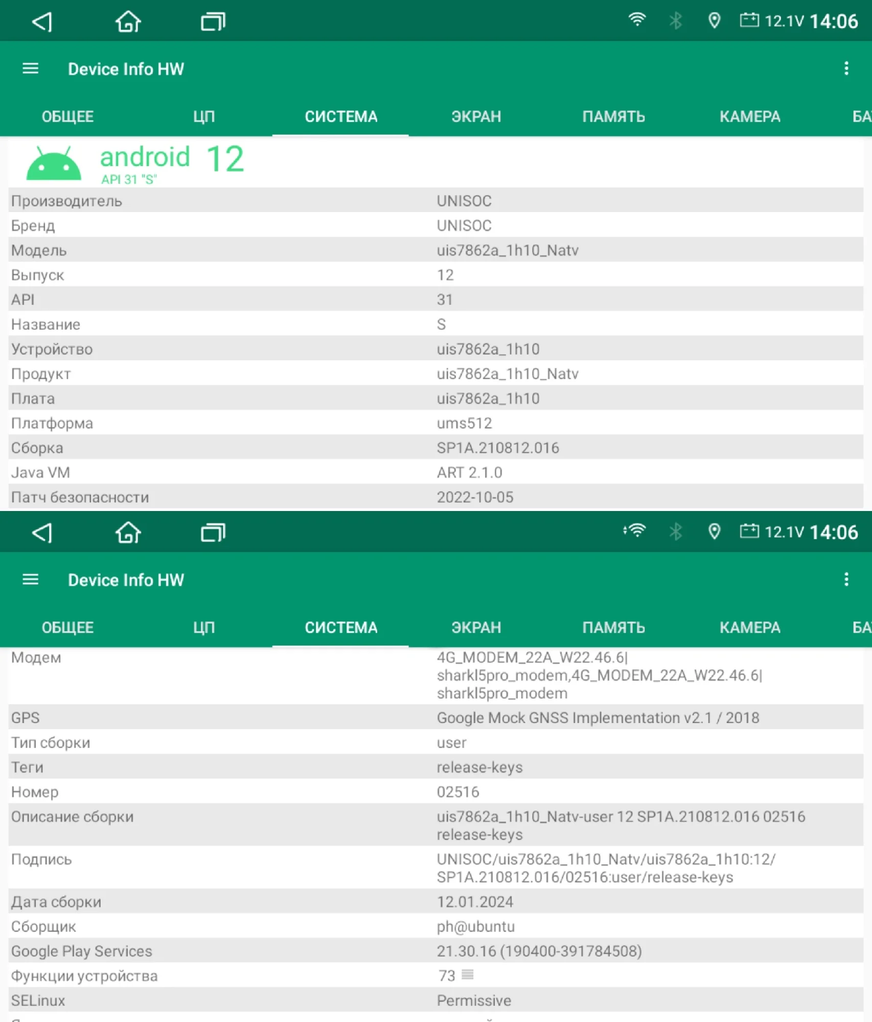Open the КАМЕРА tab in the upper screenshot

pos(750,117)
